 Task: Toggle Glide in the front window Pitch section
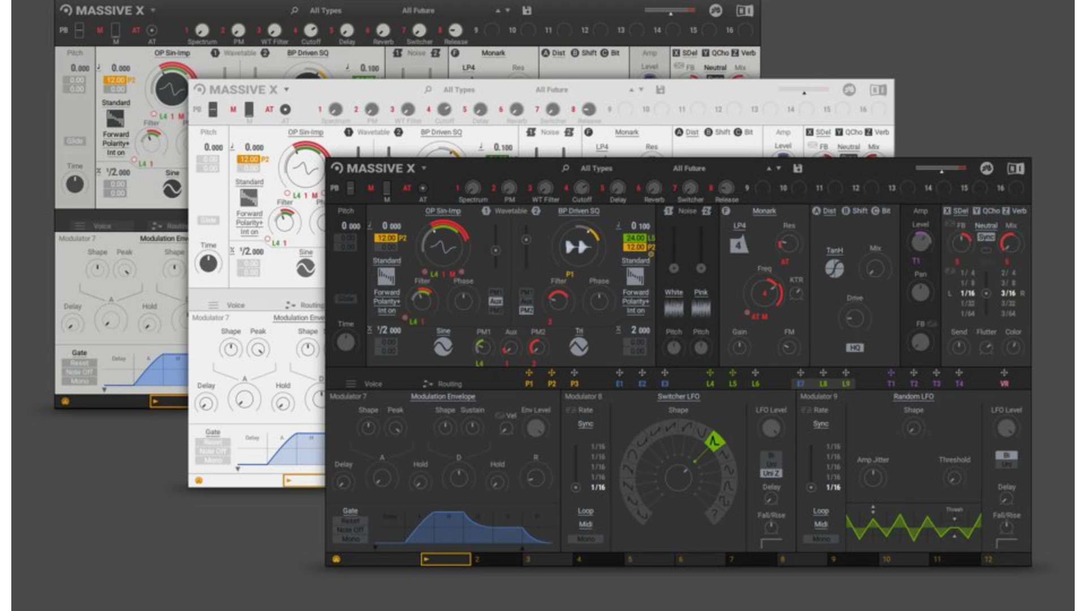pos(346,298)
